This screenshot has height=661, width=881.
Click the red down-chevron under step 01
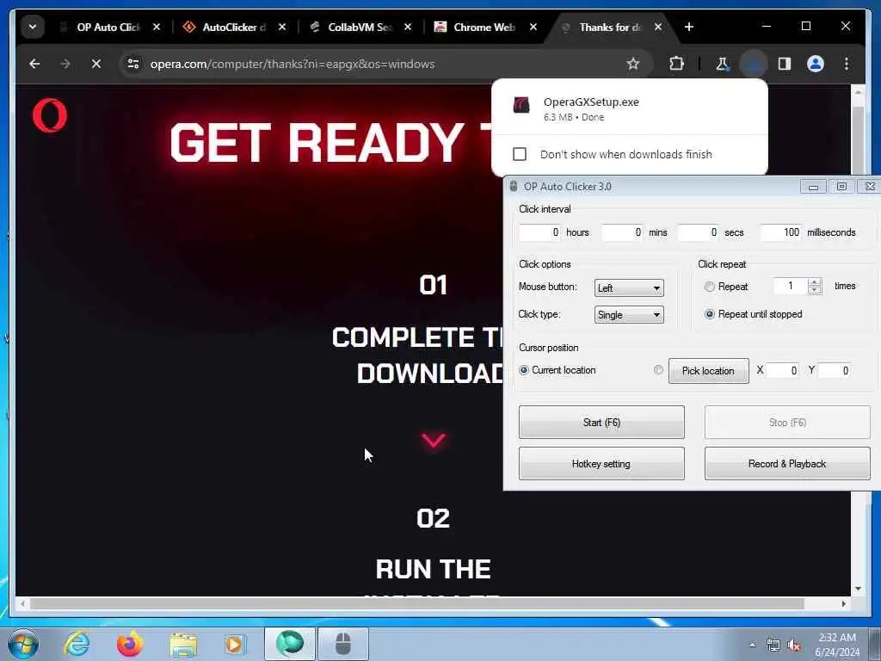click(x=434, y=440)
